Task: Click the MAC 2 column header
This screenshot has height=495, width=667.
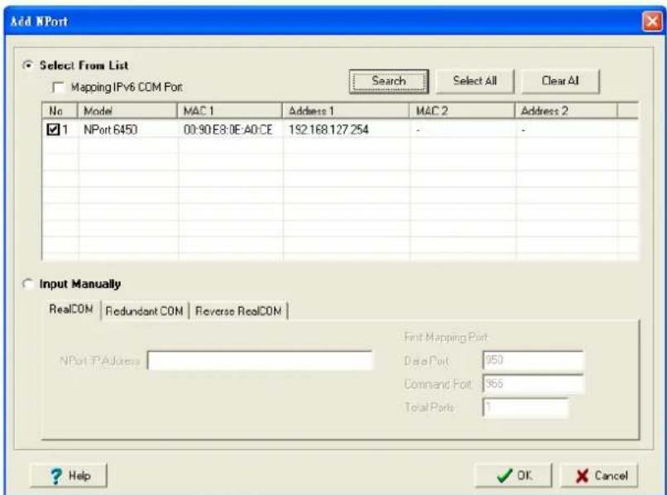Action: (x=462, y=111)
